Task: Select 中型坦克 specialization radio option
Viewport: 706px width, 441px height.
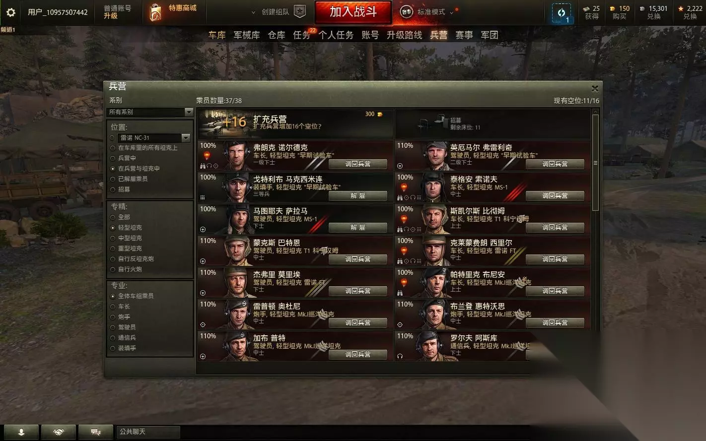Action: point(113,238)
